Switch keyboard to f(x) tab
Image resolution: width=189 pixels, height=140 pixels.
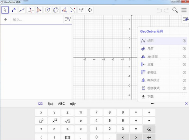coord(50,104)
